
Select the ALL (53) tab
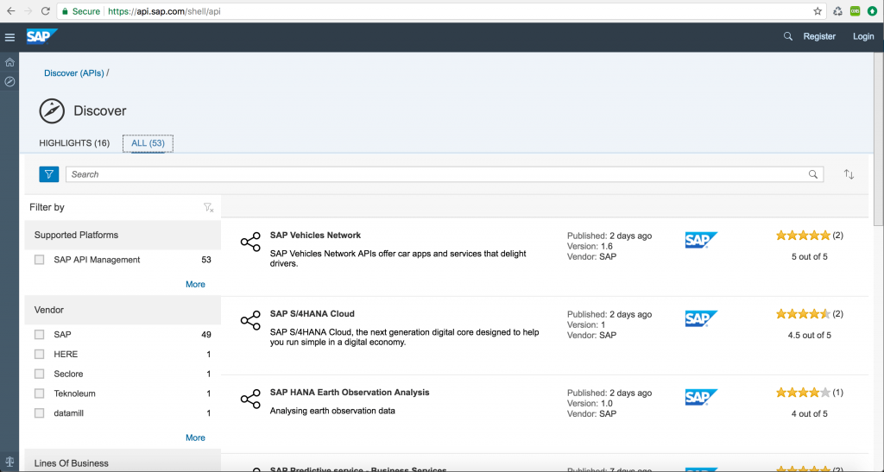tap(148, 143)
